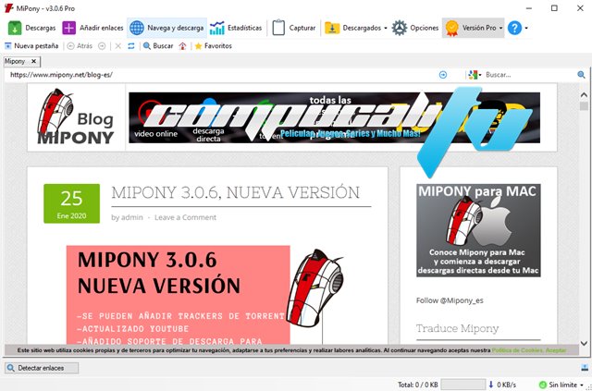Click the magnifier icon in search box
Viewport: 592px width, 391px height.
tap(581, 75)
